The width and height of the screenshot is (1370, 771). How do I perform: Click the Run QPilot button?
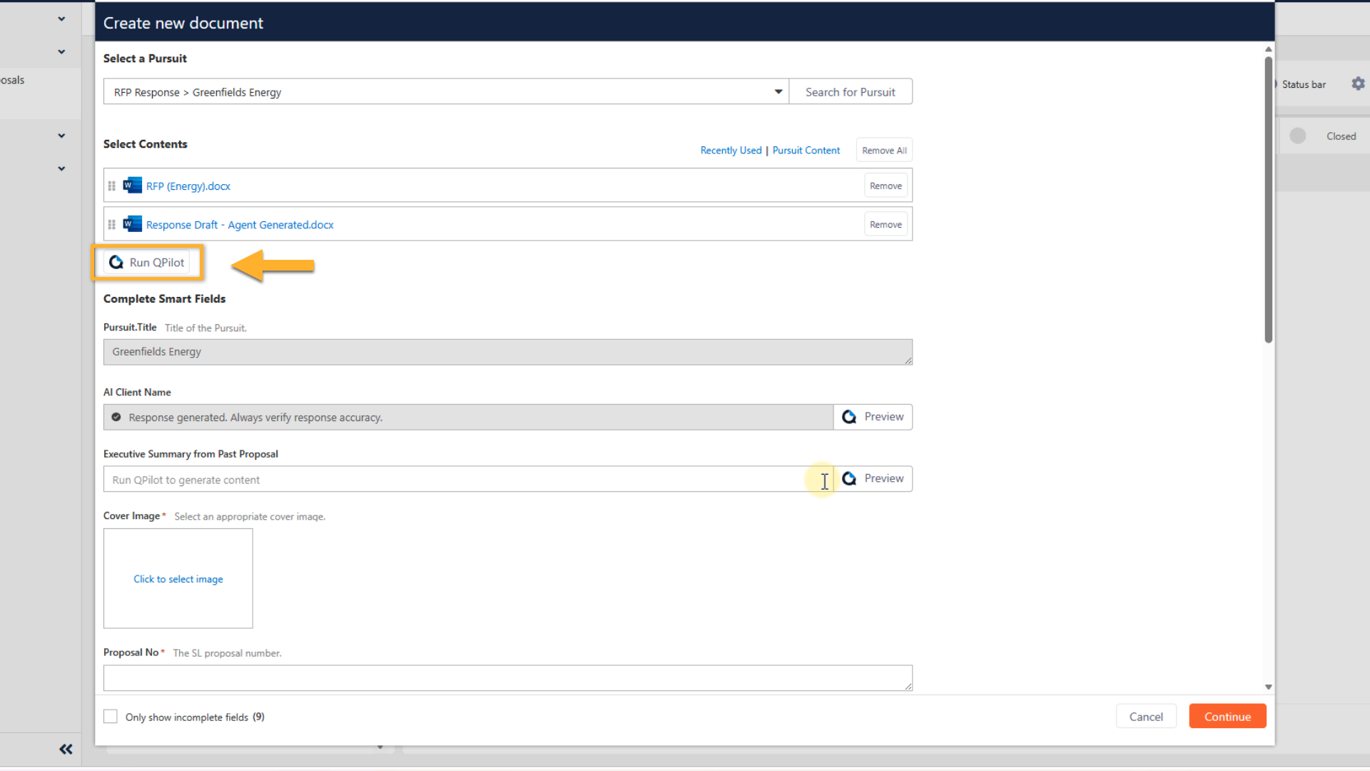pyautogui.click(x=148, y=262)
